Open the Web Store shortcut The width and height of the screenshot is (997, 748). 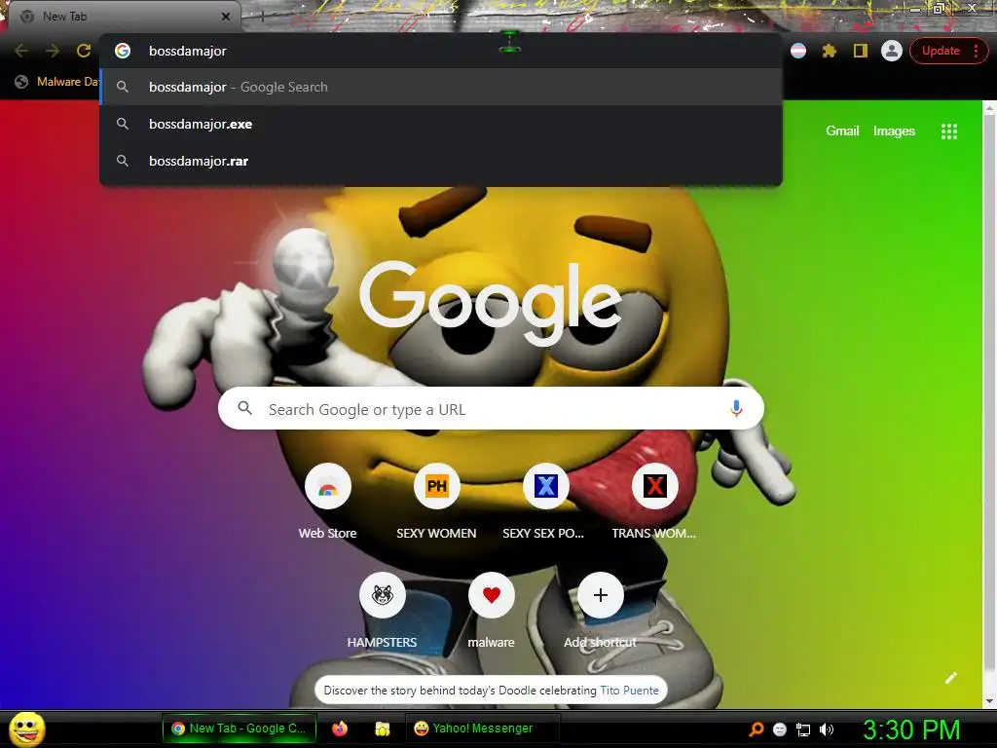[x=327, y=503]
